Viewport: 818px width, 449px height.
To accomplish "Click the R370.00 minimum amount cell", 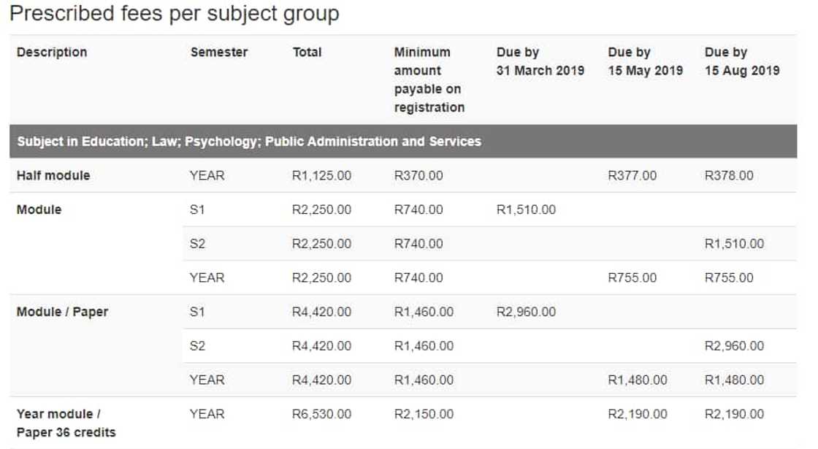I will click(x=418, y=176).
